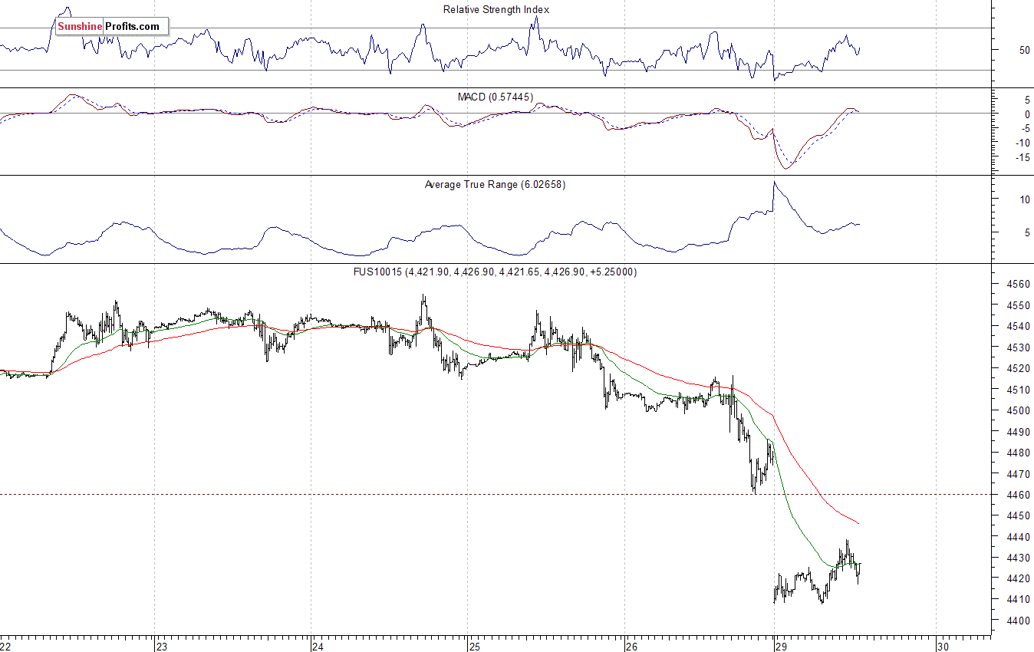This screenshot has height=652, width=1034.
Task: Select the Relative Strength Index title
Action: click(496, 10)
